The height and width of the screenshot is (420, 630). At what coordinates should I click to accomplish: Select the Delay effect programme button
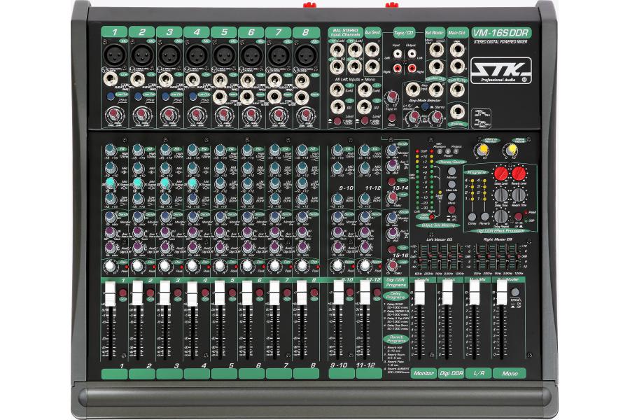[x=472, y=216]
